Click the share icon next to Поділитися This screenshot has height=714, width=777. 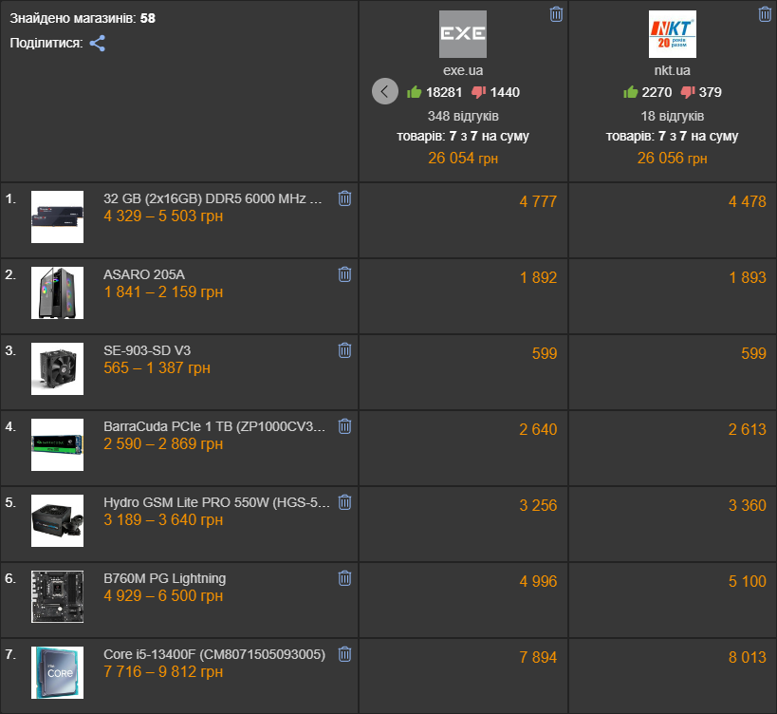(97, 43)
